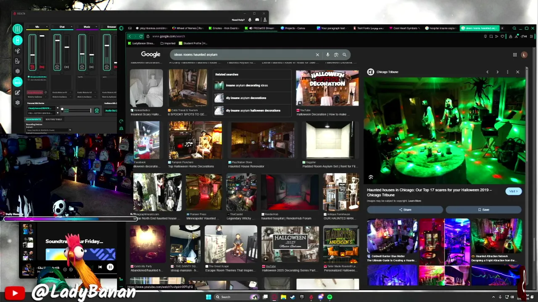Switch to the Projects - Canva tab

[294, 28]
